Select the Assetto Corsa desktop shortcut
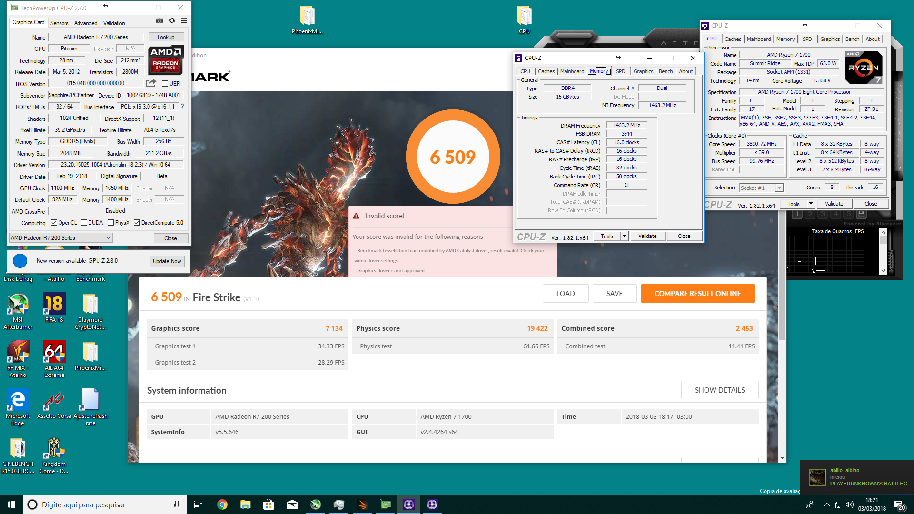 pos(54,404)
